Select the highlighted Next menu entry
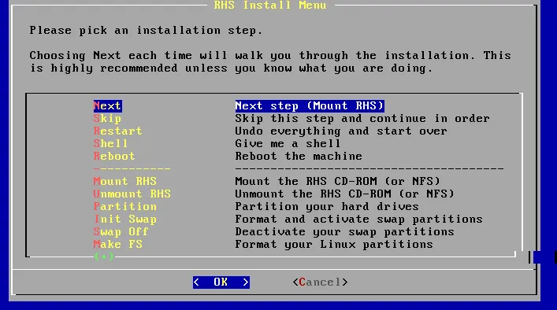Image resolution: width=557 pixels, height=310 pixels. (108, 105)
